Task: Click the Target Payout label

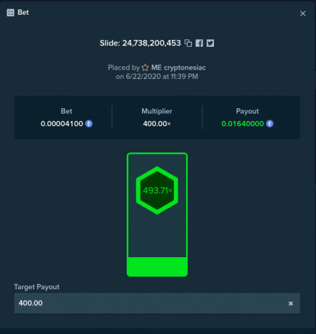Action: point(37,287)
